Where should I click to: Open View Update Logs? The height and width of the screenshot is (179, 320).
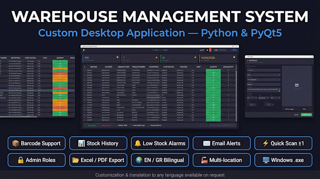pyautogui.click(x=138, y=125)
